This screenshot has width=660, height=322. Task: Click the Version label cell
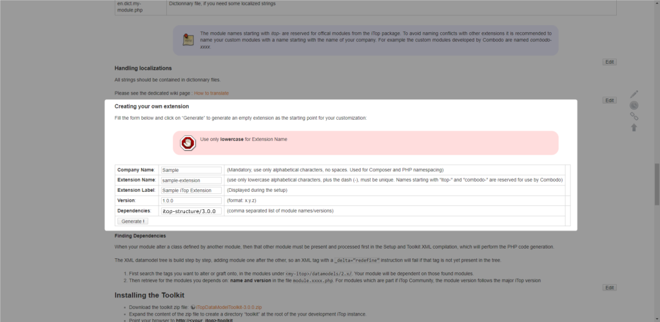click(137, 200)
